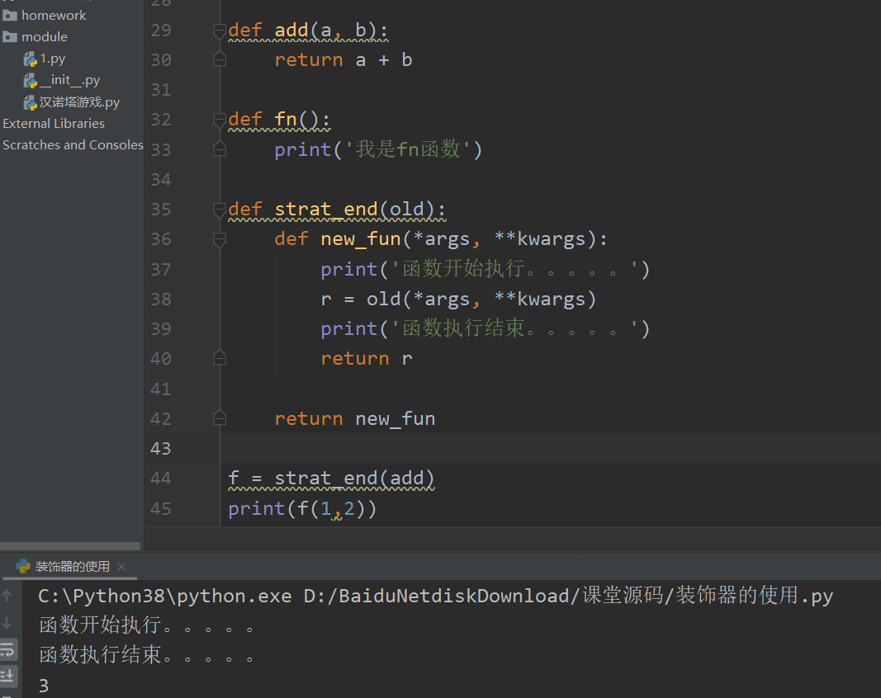Click the 'f = strat_end(add)' line
This screenshot has height=698, width=881.
click(x=331, y=479)
